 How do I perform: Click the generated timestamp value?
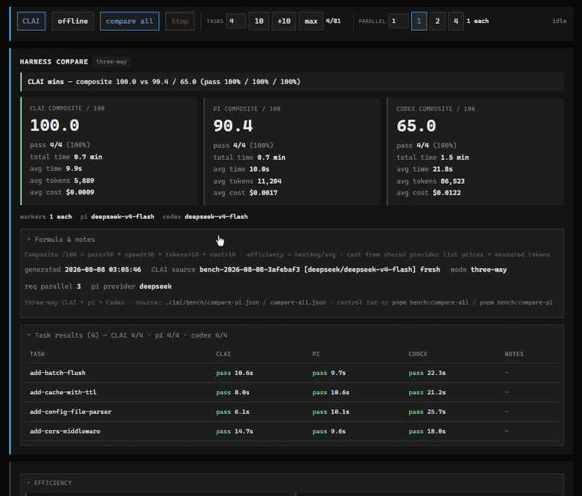point(103,269)
